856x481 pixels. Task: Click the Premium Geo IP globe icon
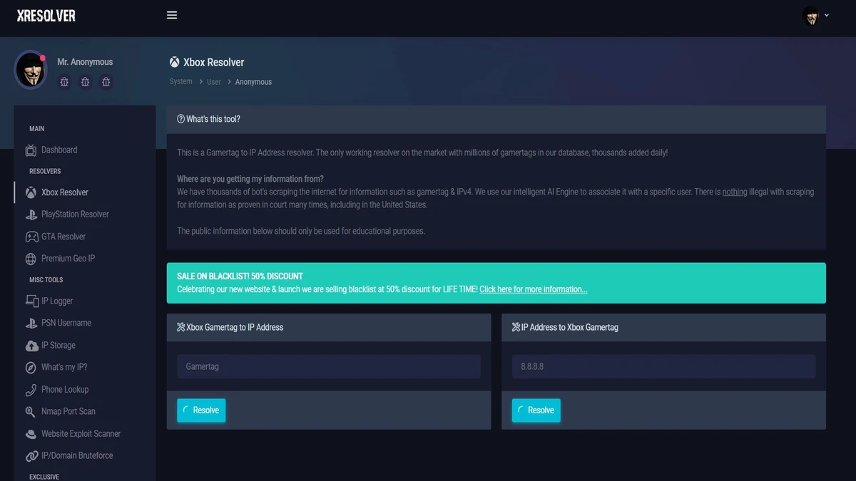tap(31, 259)
